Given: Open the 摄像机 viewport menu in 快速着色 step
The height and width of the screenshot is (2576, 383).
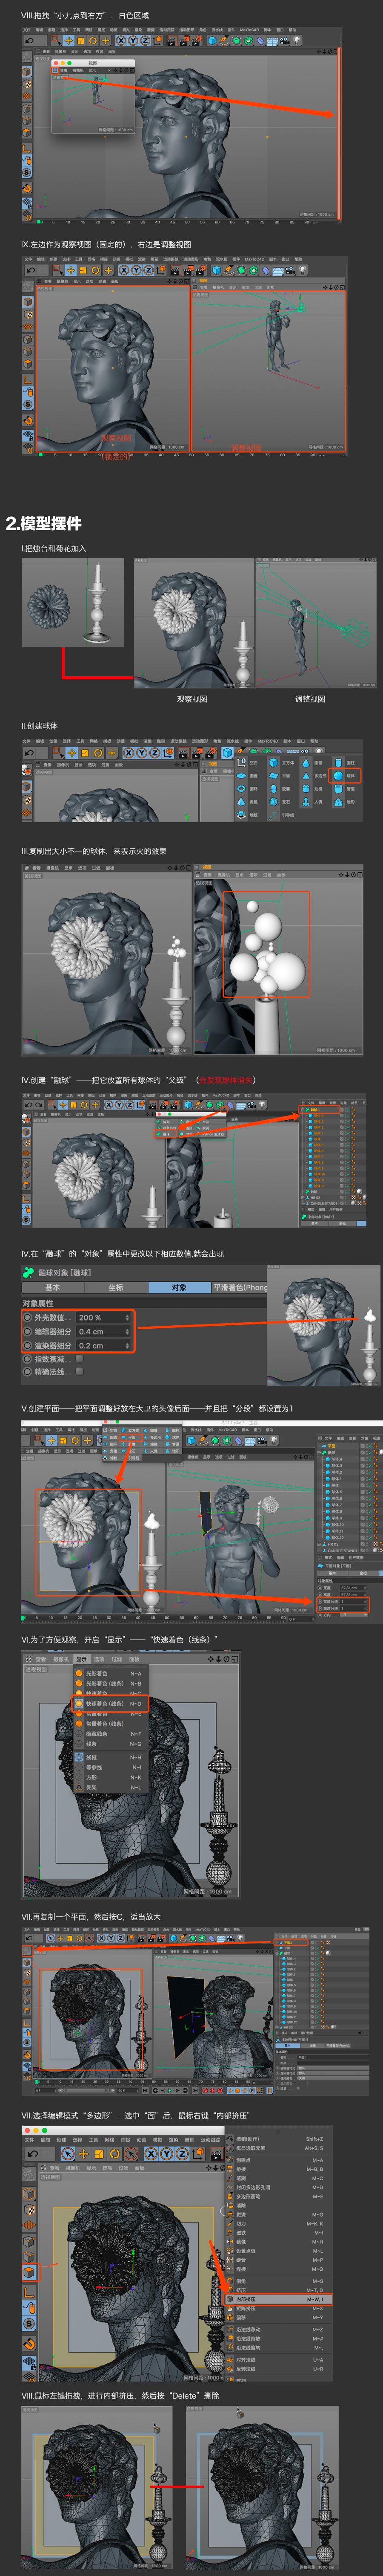Looking at the screenshot, I should coord(60,1659).
